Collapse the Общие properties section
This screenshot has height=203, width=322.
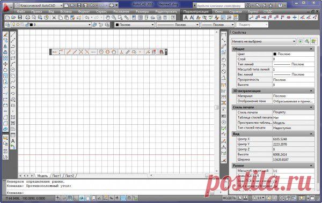pos(311,49)
